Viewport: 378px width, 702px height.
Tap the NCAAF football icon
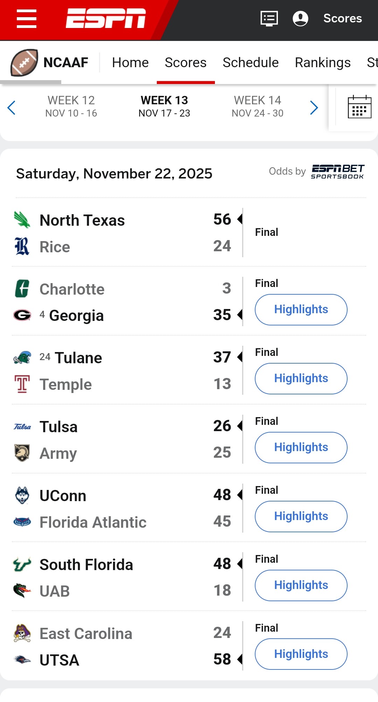pos(24,63)
